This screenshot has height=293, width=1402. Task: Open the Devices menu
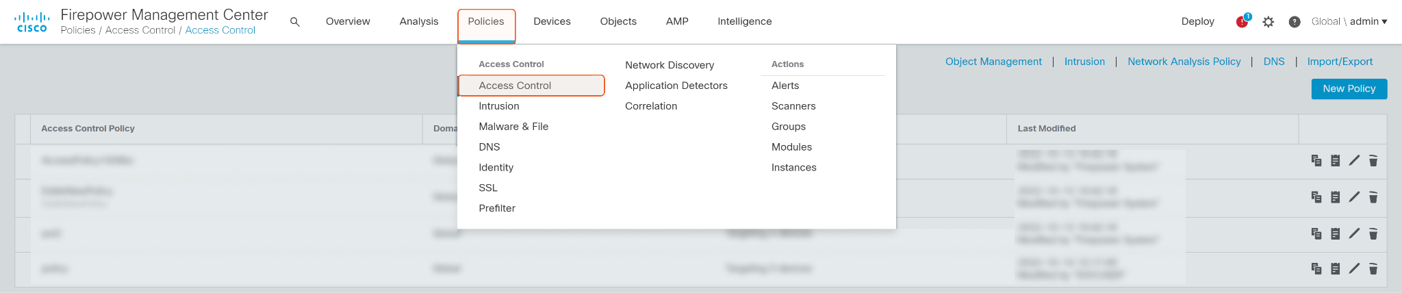point(552,21)
